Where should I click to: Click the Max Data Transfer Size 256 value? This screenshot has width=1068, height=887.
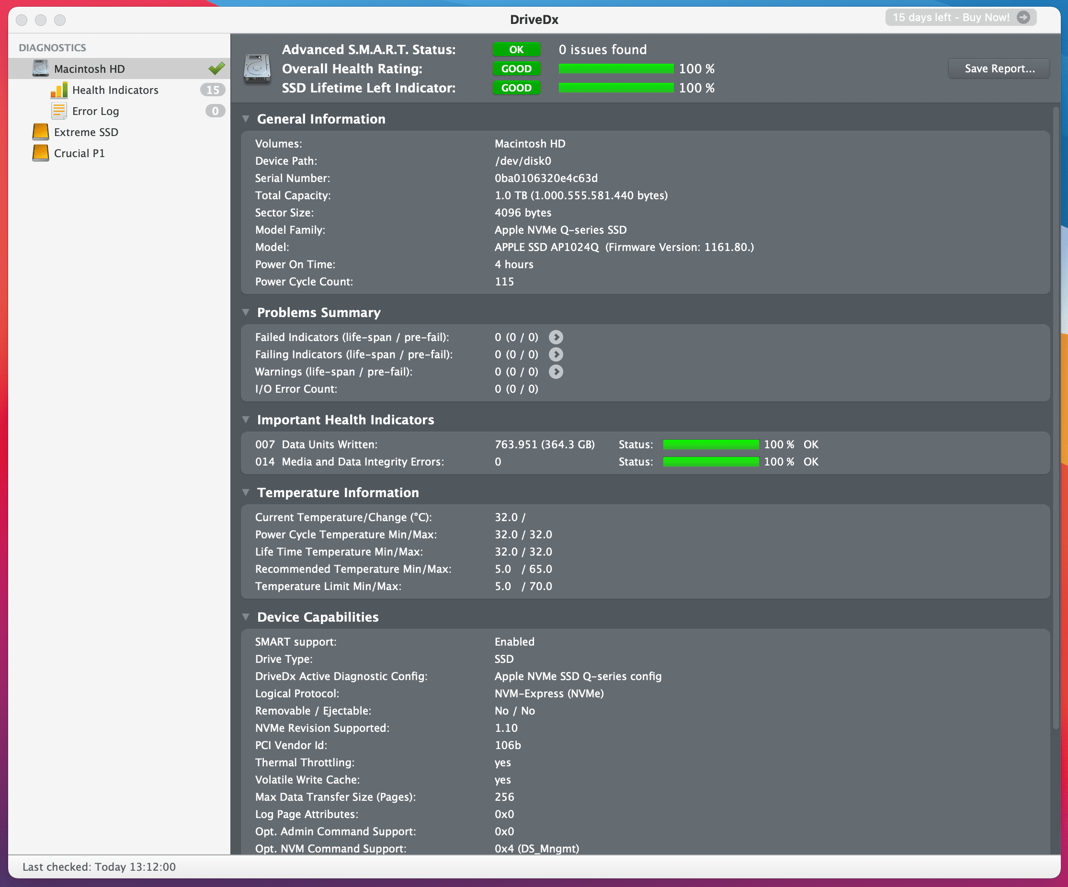pyautogui.click(x=504, y=797)
